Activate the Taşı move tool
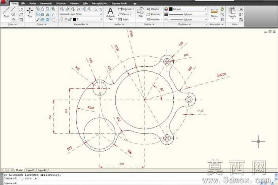This screenshot has height=185, width=278. 30,12
